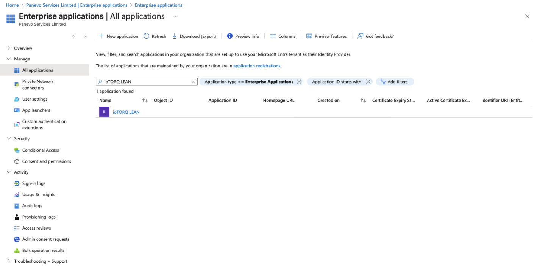The height and width of the screenshot is (273, 537).
Task: Click Download (Export)
Action: pos(194,36)
